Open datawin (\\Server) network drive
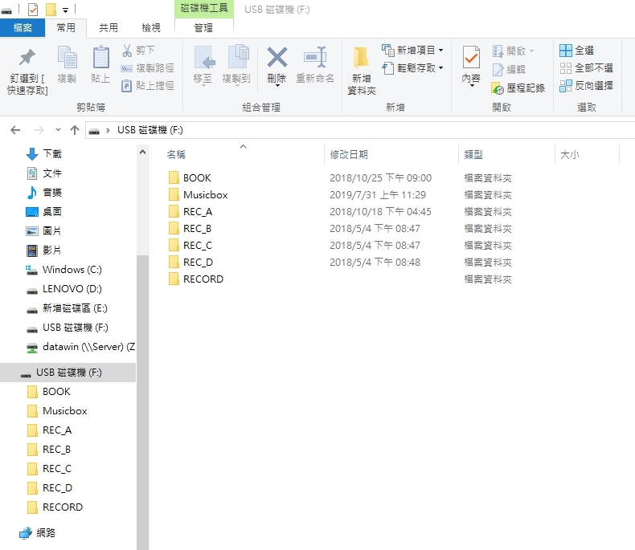The width and height of the screenshot is (635, 550). (x=80, y=347)
